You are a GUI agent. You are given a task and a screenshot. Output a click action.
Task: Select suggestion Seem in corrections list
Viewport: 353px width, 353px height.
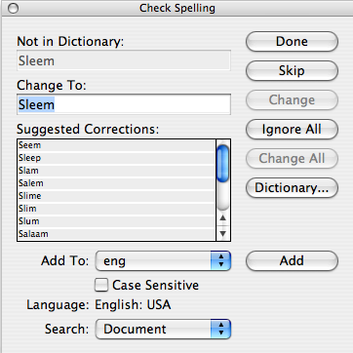click(x=116, y=145)
